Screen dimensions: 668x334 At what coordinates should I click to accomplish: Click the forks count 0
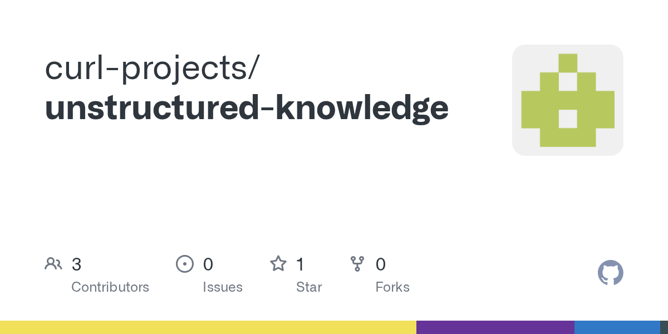381,264
